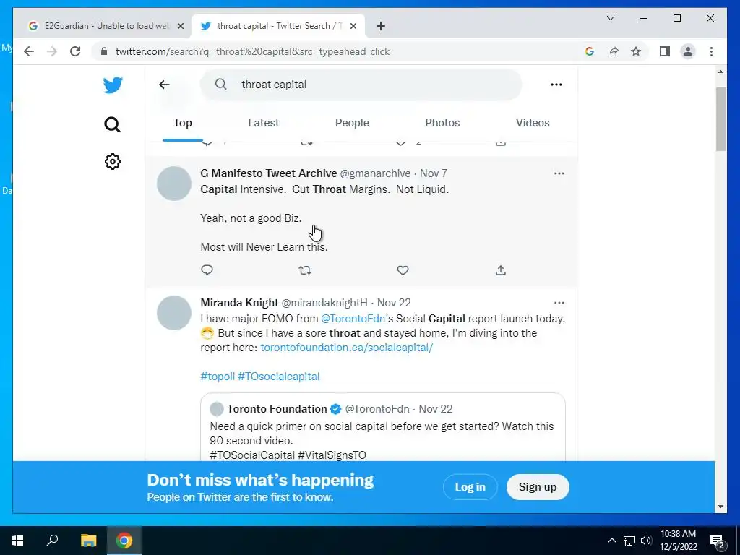Viewport: 740px width, 555px height.
Task: Open the Windows Start menu
Action: [17, 541]
